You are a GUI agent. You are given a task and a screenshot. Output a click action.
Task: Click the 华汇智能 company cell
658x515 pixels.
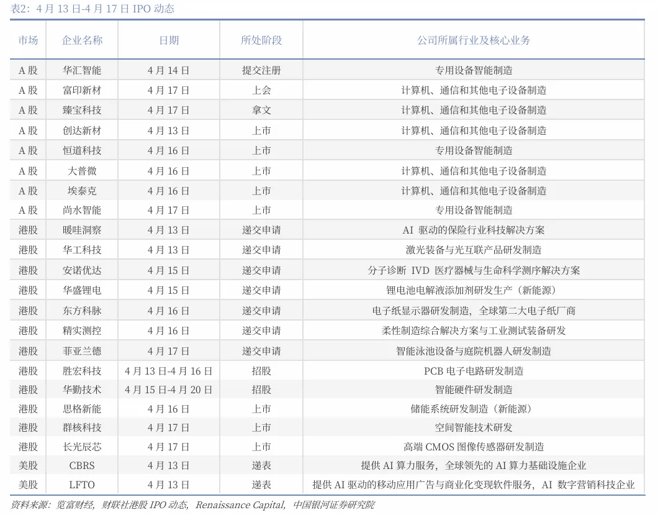click(82, 70)
